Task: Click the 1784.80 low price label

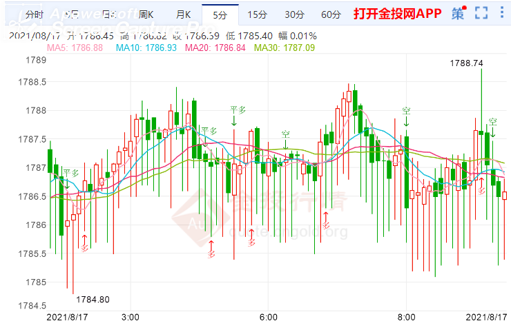Action: pyautogui.click(x=93, y=299)
